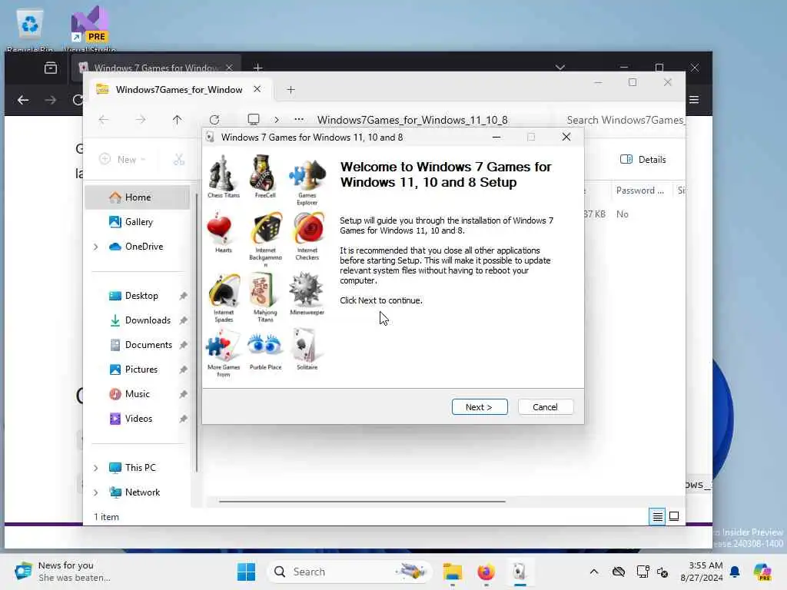
Task: Open Home in File Explorer sidebar
Action: tap(137, 197)
